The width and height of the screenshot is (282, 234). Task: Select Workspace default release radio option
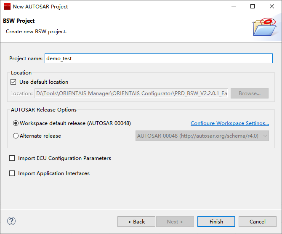(16, 123)
